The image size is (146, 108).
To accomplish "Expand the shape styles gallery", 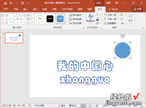I will pos(67,23).
